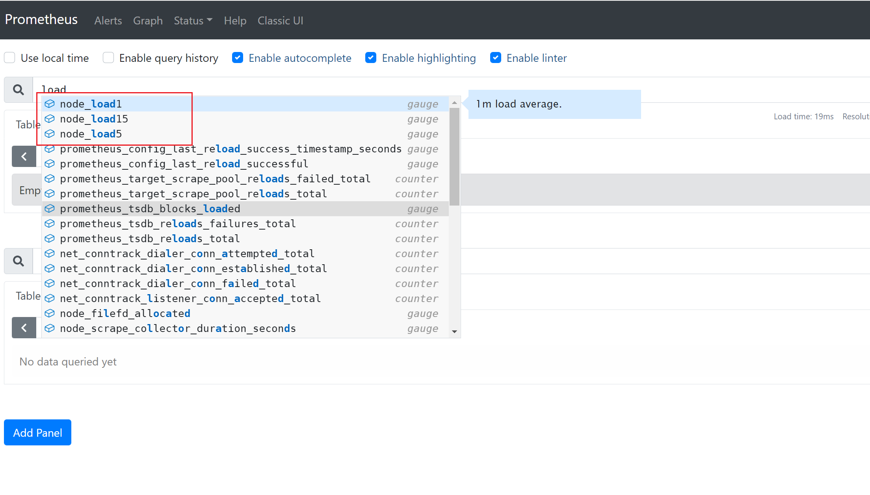The height and width of the screenshot is (495, 870).
Task: Choose prometheus_tsdb_reloads_total suggestion
Action: (245, 239)
